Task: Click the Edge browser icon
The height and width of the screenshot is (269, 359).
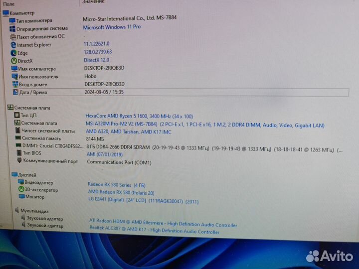Action: click(x=14, y=53)
